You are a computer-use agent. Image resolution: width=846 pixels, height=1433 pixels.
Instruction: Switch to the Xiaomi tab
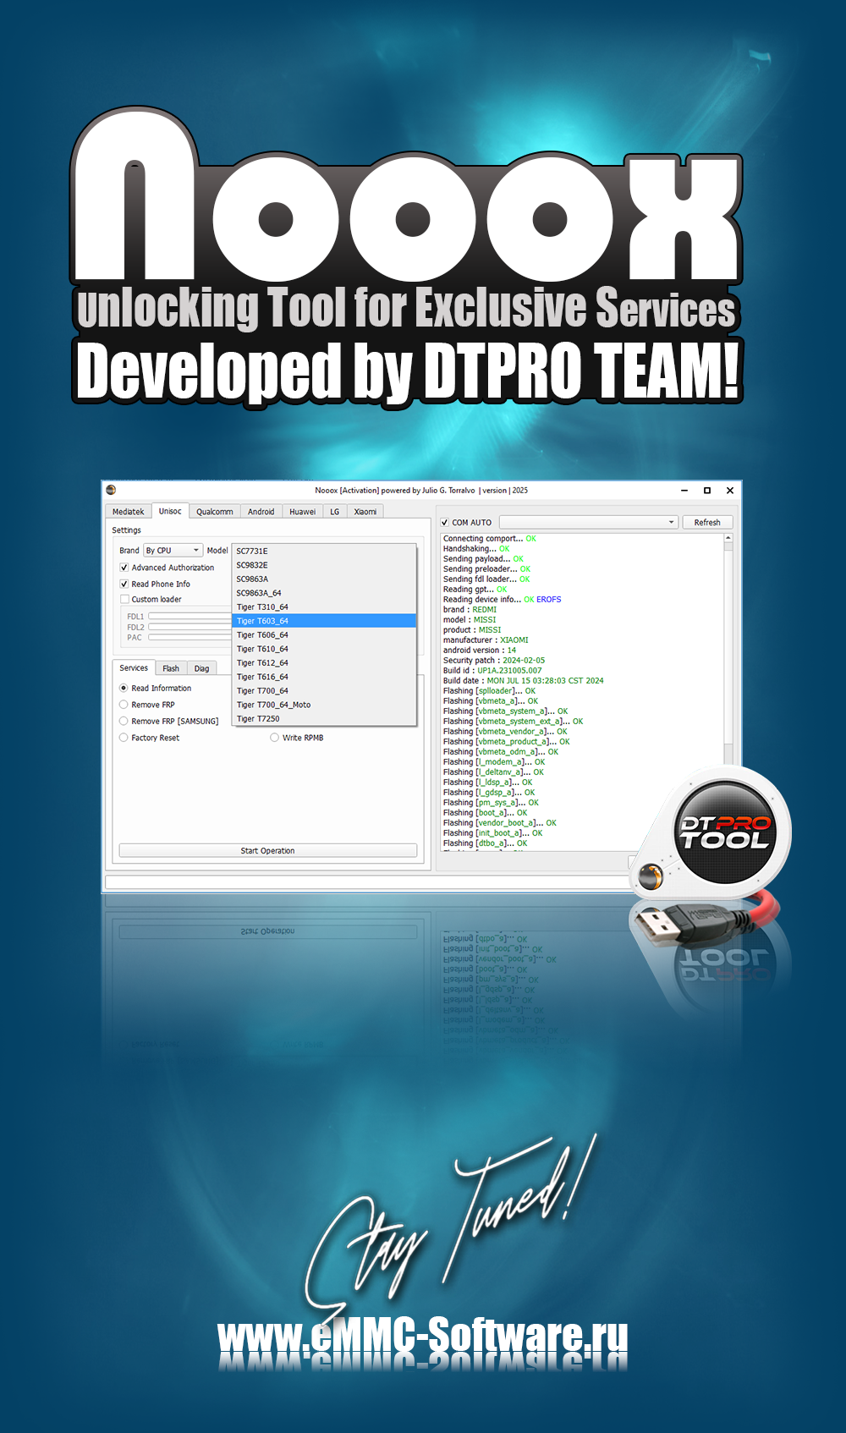(x=365, y=512)
